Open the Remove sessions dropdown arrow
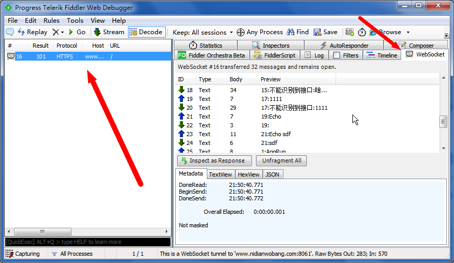The image size is (454, 263). click(x=63, y=33)
